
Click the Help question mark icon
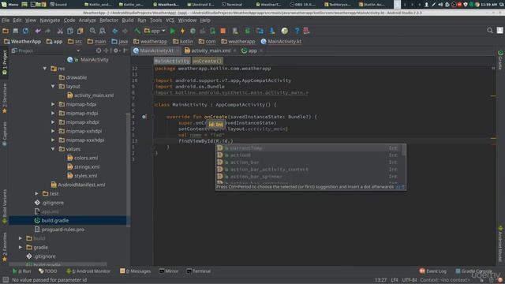(297, 31)
